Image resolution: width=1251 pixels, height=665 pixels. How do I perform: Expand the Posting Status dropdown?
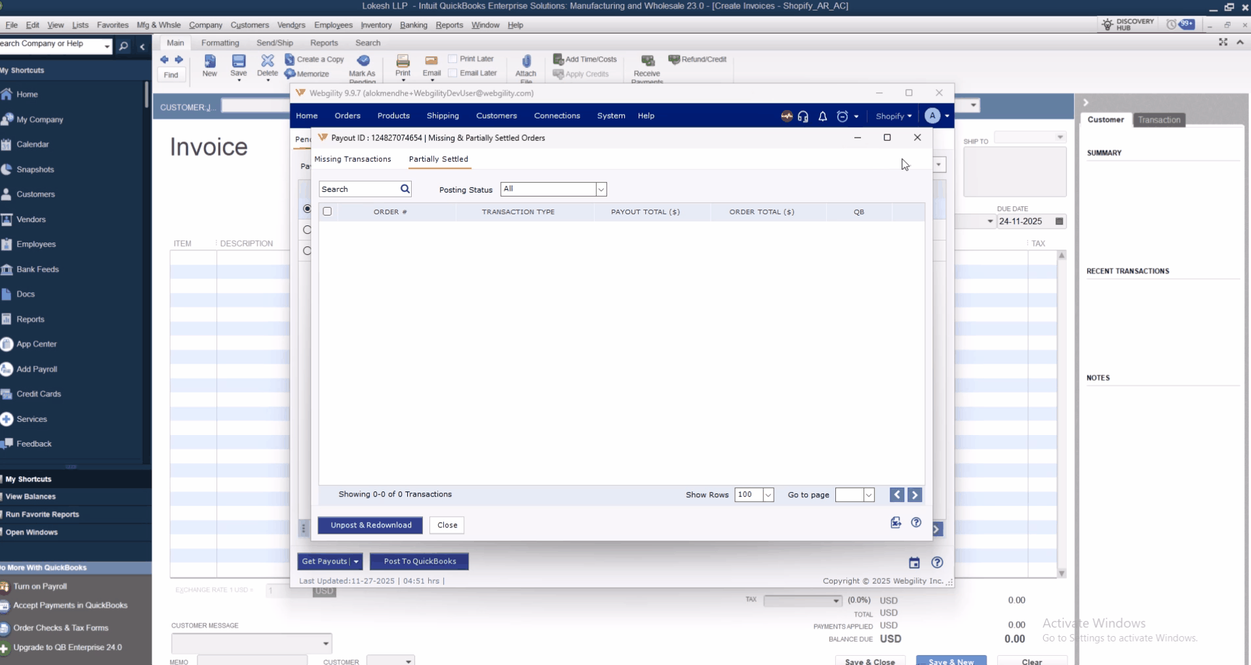(600, 189)
